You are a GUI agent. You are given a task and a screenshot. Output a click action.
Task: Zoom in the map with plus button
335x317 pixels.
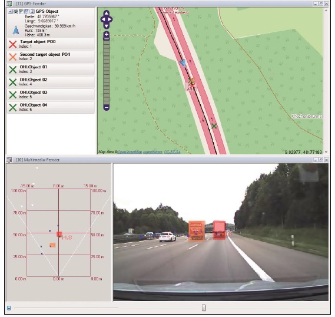(x=107, y=35)
